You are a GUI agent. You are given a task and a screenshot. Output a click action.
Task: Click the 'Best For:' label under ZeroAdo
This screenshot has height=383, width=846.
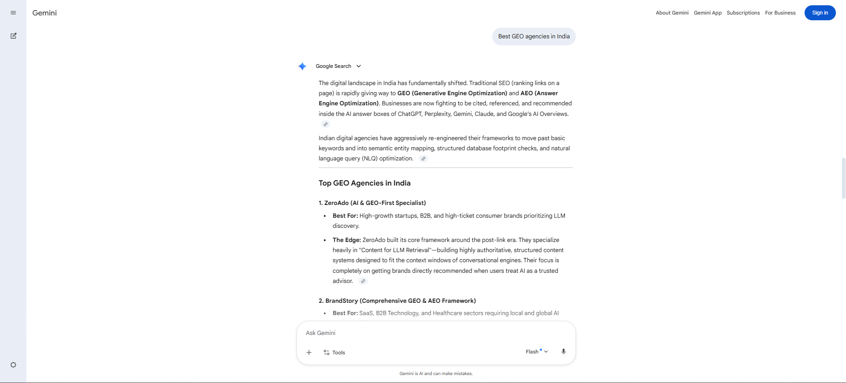click(x=345, y=216)
